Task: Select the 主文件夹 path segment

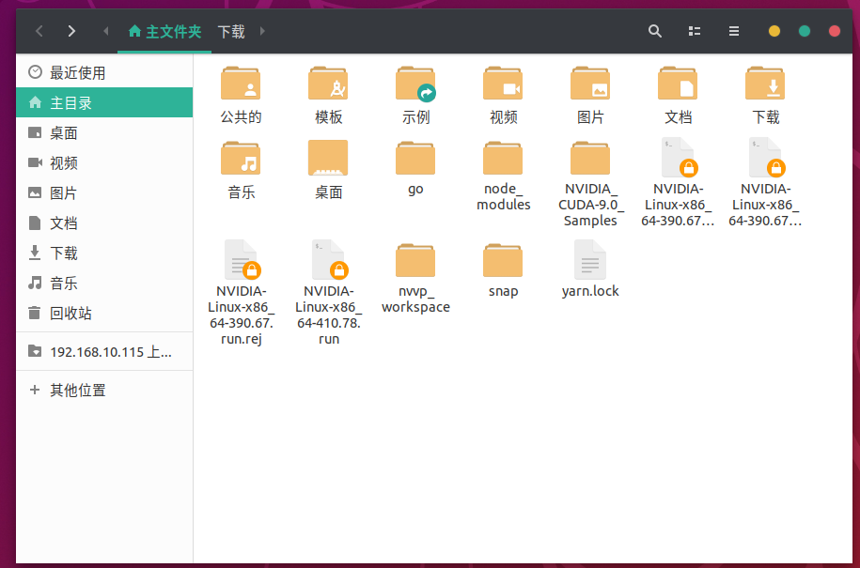Action: tap(164, 31)
